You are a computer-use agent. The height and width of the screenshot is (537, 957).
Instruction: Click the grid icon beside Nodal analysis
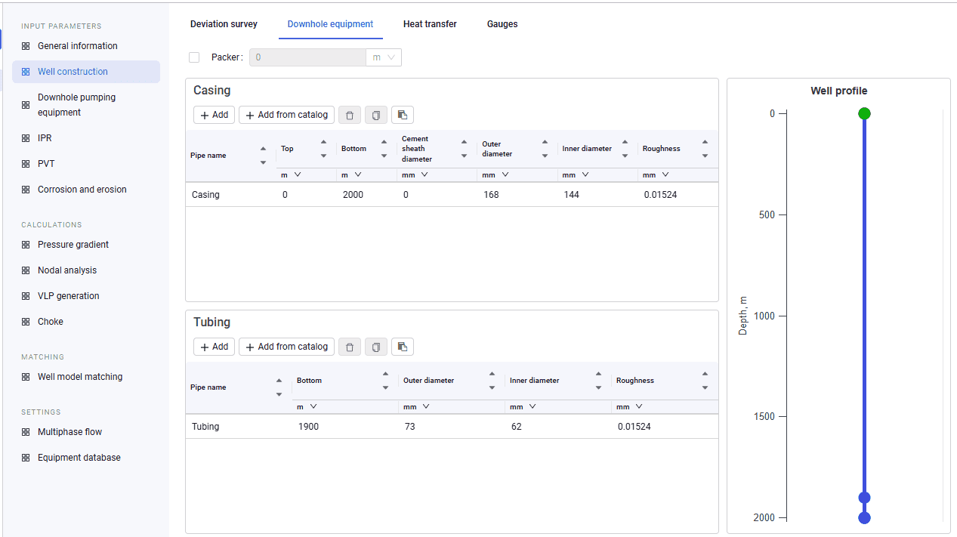point(26,270)
